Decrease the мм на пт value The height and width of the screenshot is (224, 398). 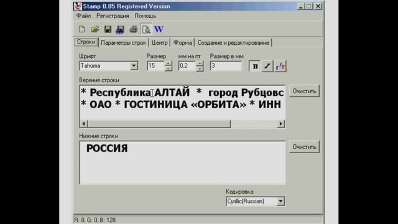[x=200, y=68]
